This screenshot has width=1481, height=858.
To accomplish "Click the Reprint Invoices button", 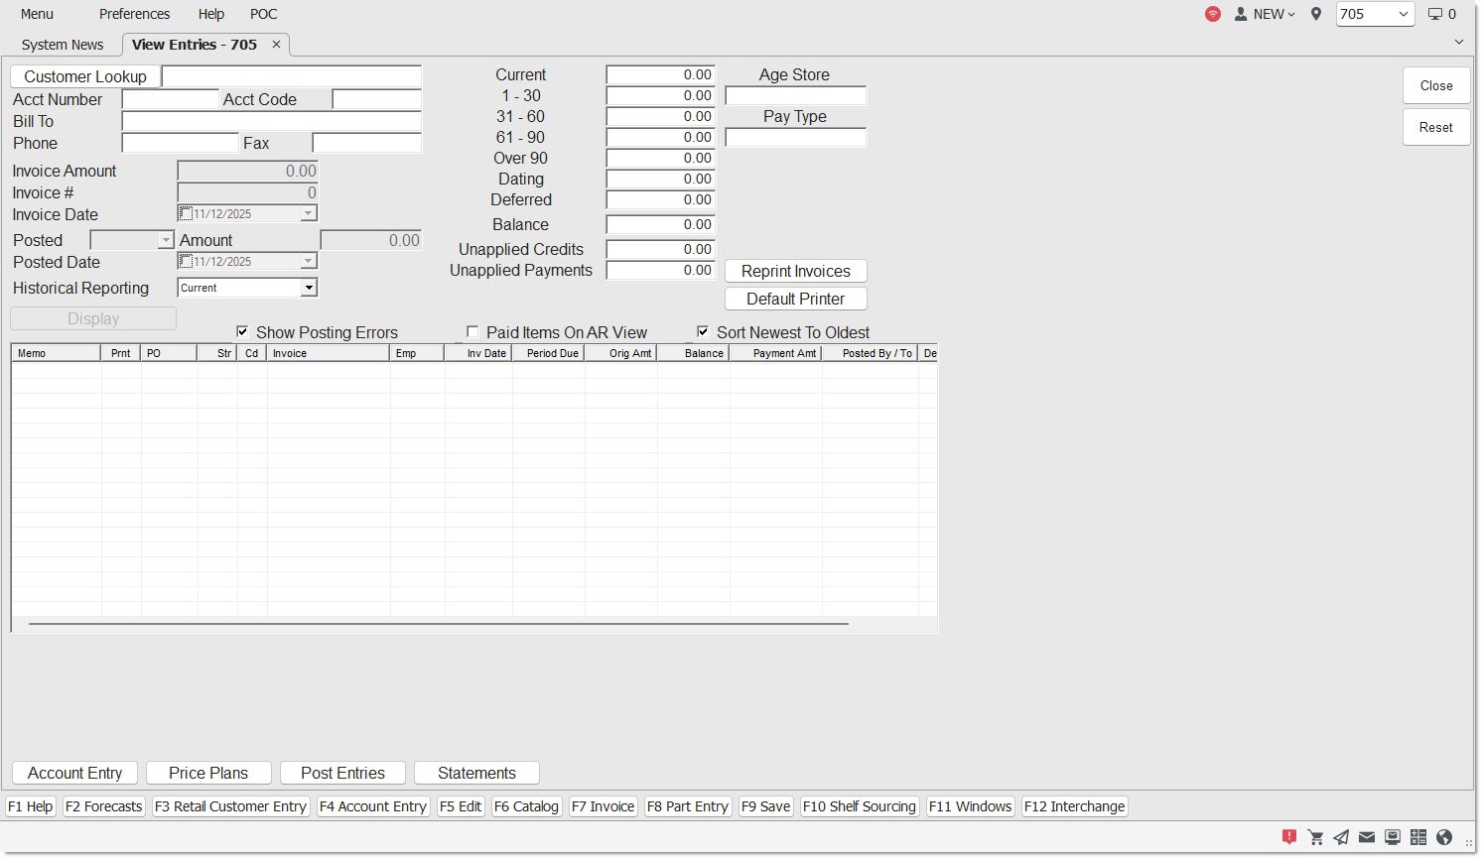I will pos(795,271).
